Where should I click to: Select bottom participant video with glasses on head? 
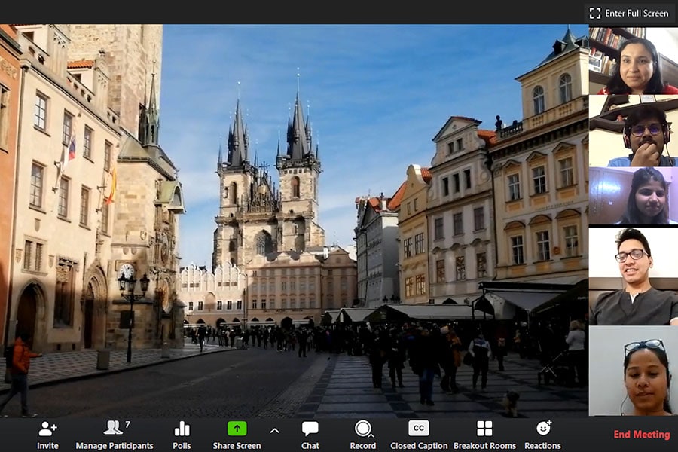point(633,371)
